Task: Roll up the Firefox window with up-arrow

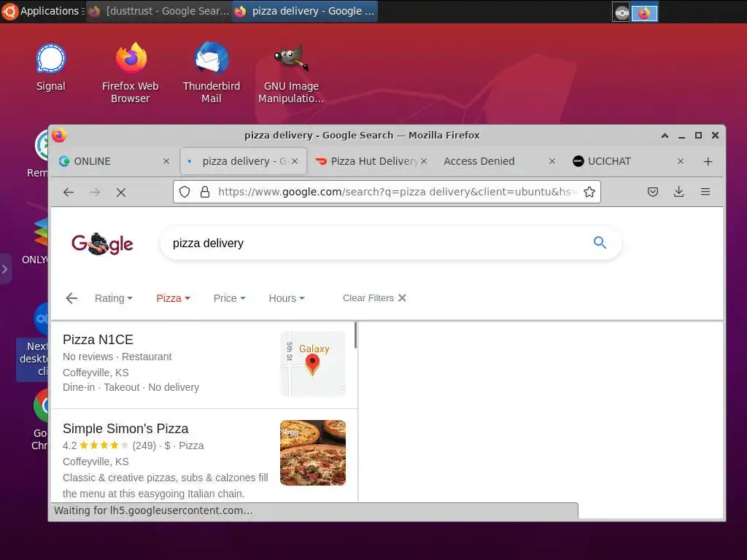Action: [x=665, y=136]
